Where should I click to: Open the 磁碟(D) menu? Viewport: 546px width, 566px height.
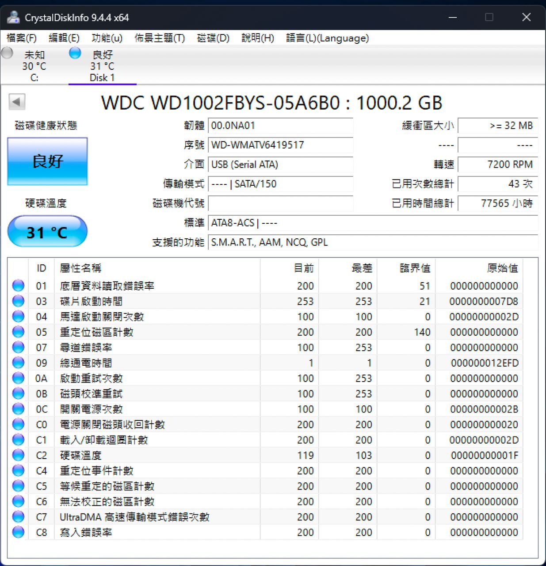213,38
